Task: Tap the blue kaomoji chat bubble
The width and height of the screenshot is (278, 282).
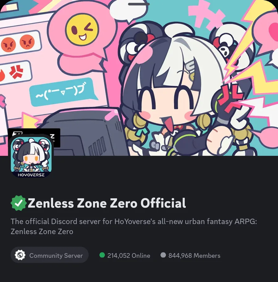Action: pyautogui.click(x=63, y=92)
